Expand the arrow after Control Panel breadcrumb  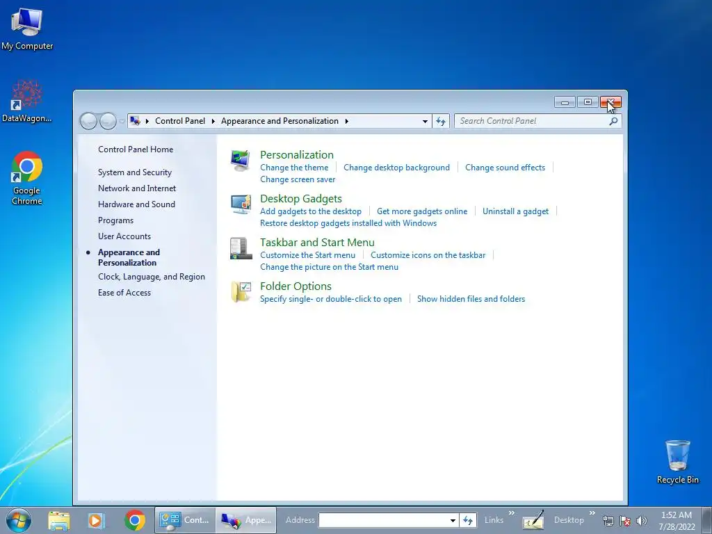click(213, 121)
